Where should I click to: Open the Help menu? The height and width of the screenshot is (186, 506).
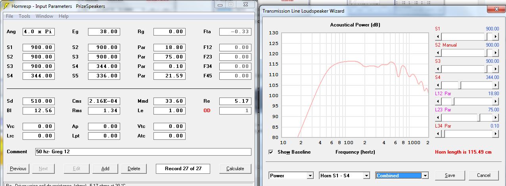point(63,16)
